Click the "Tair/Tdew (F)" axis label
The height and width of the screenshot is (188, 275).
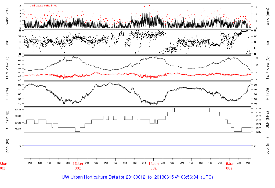pyautogui.click(x=7, y=68)
